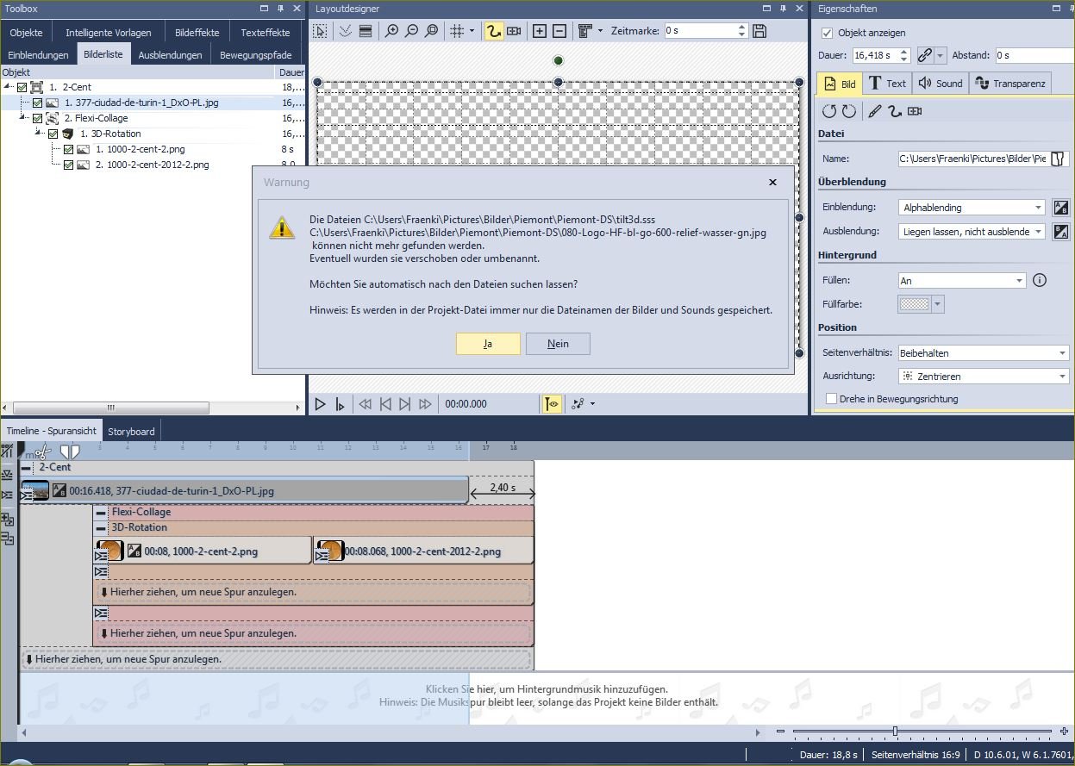Viewport: 1075px width, 766px height.
Task: Open the Einblendung dropdown showing Alphablending
Action: click(972, 208)
